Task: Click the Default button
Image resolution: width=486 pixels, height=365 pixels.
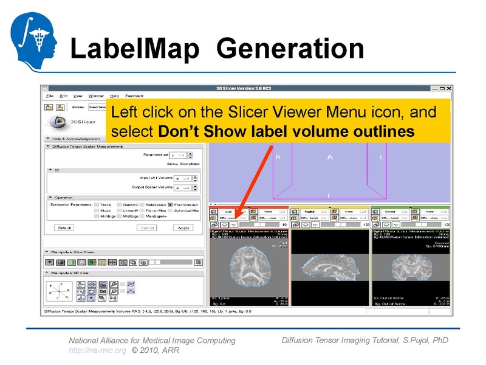Action: point(65,227)
